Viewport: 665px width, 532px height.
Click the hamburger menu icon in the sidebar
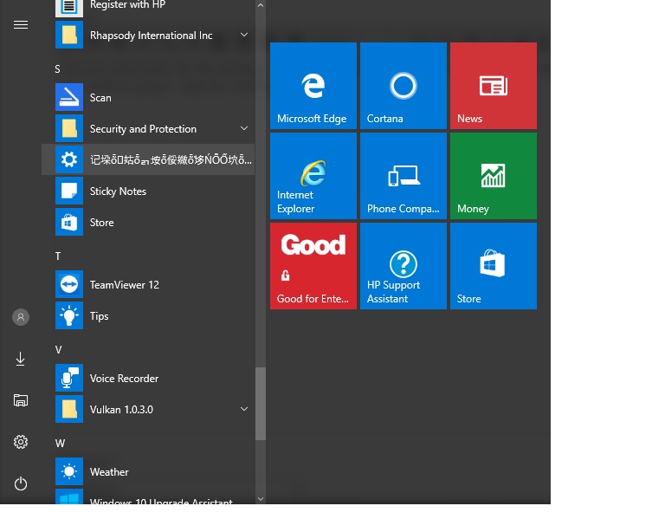21,24
